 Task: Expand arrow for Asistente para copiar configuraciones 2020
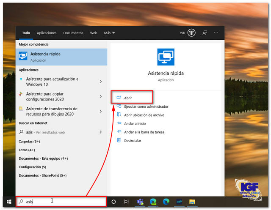[x=100, y=96]
